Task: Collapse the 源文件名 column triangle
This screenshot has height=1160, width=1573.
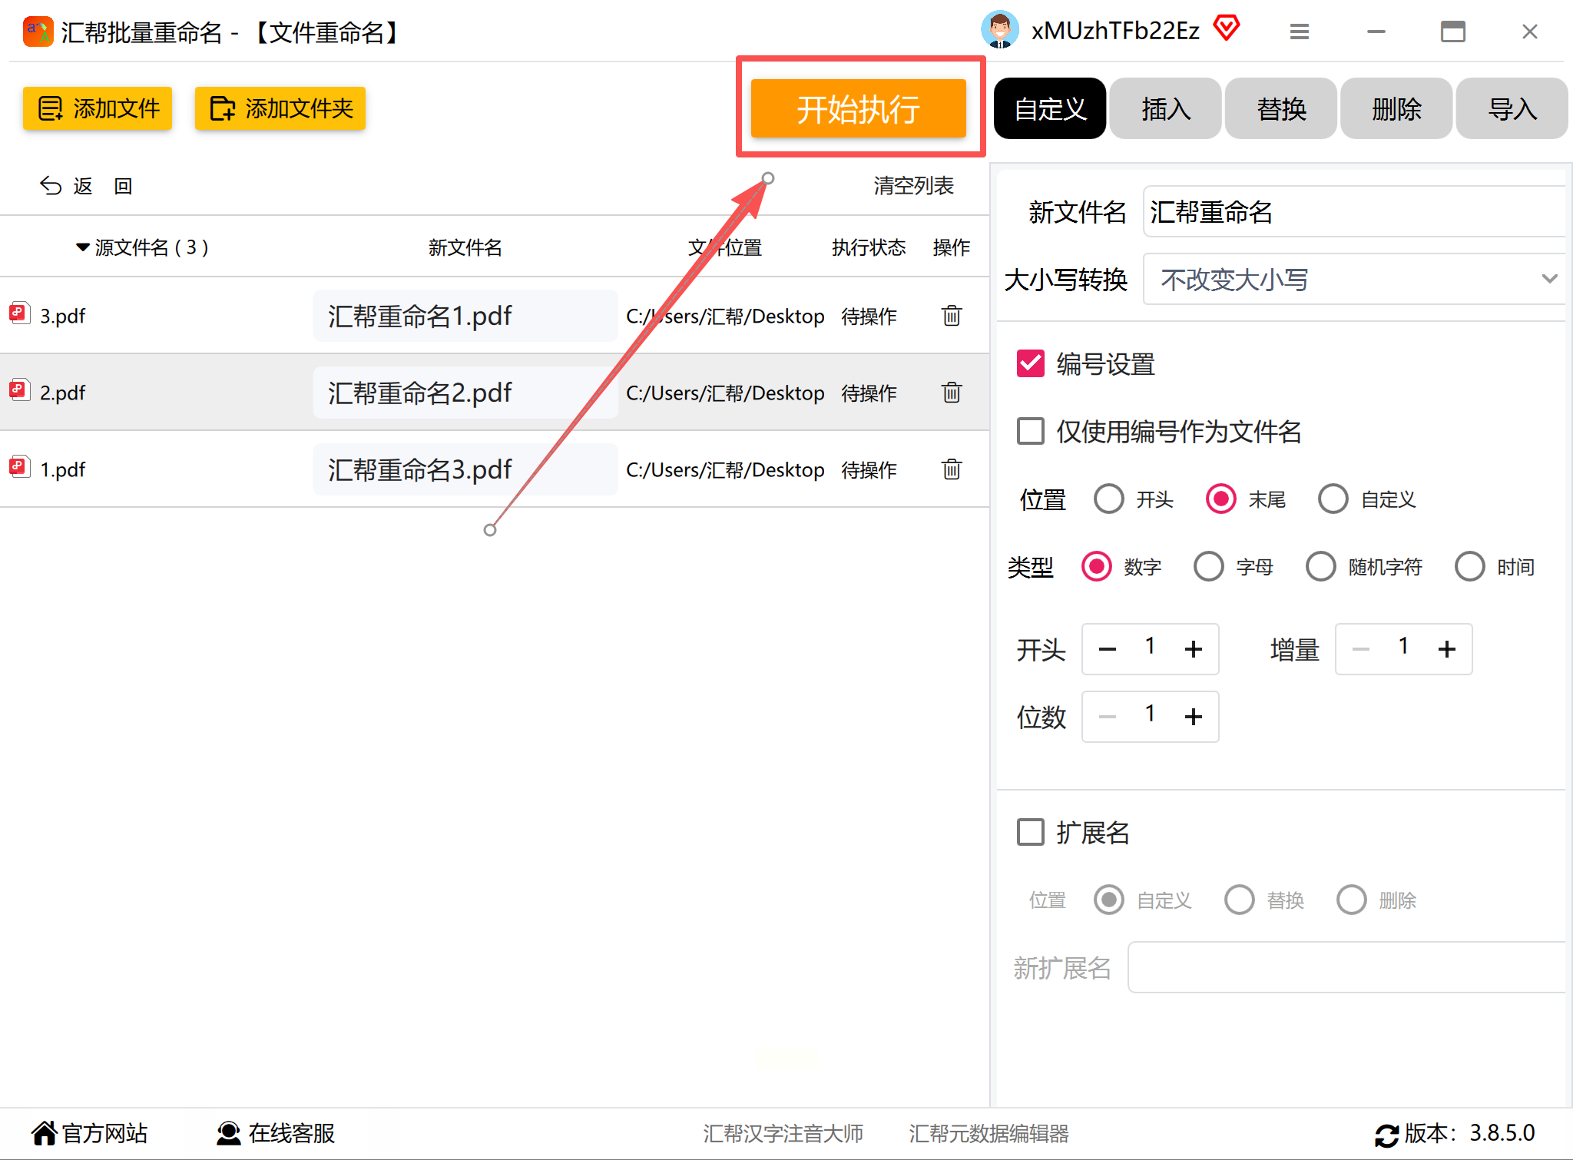Action: click(x=83, y=247)
